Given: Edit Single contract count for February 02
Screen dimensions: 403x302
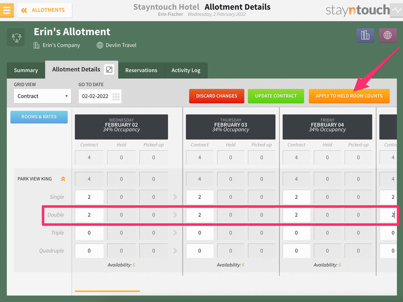Looking at the screenshot, I should [89, 197].
